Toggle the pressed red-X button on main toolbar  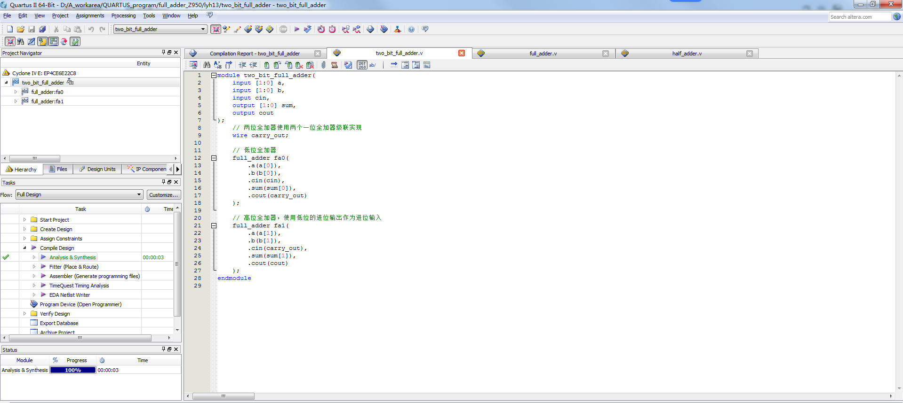tap(216, 29)
